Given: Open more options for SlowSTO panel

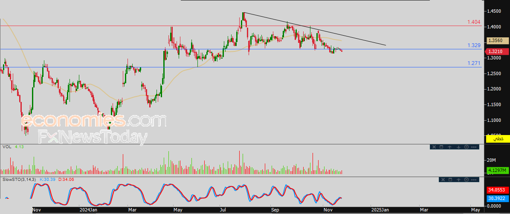Looking at the screenshot, I should [474, 180].
